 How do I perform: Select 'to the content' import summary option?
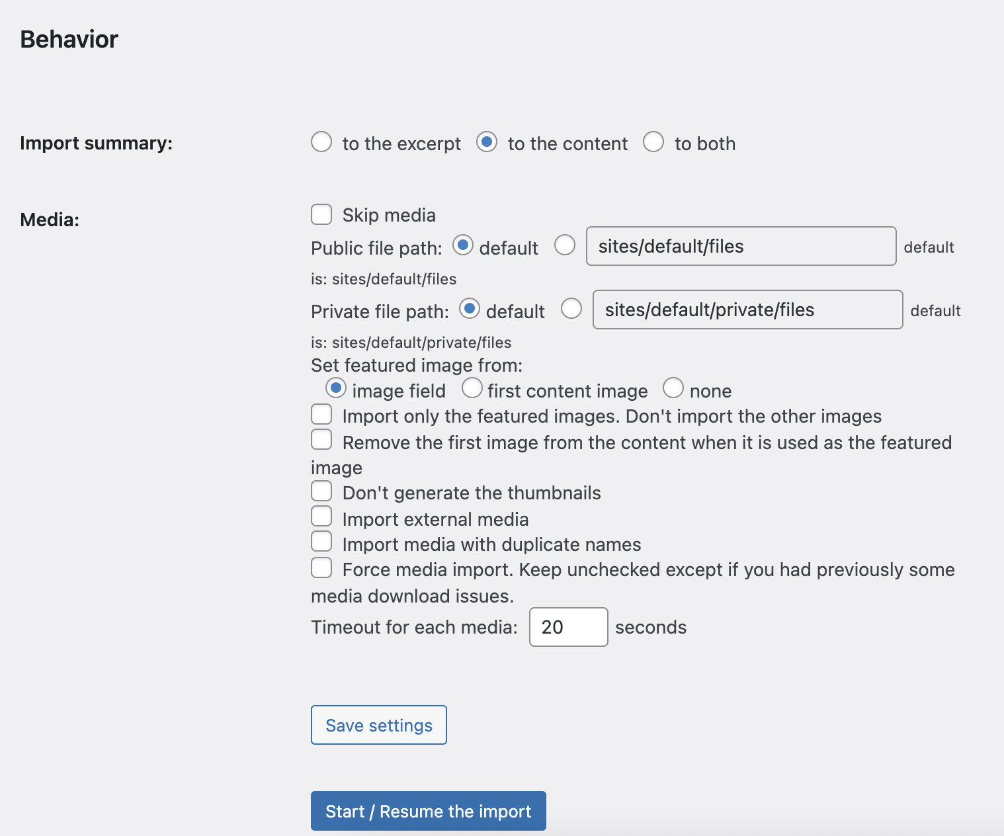pos(487,142)
